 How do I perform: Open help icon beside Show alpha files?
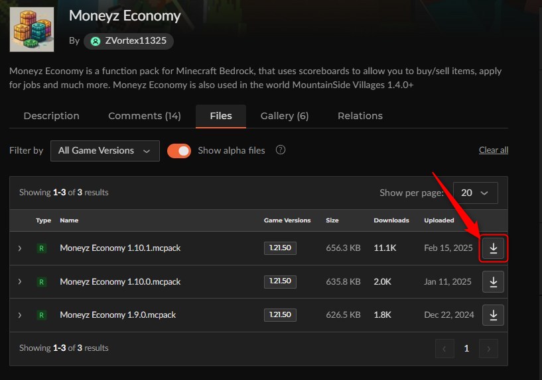(x=281, y=150)
